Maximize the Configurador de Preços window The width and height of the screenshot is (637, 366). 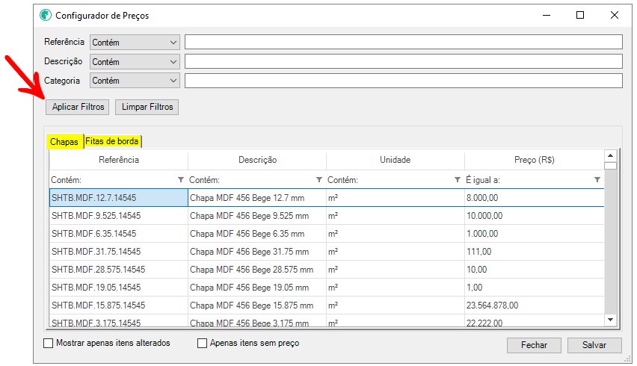580,15
